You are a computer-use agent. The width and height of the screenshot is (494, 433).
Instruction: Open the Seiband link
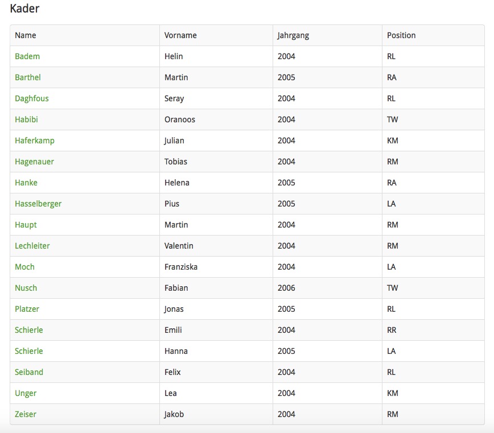coord(29,372)
